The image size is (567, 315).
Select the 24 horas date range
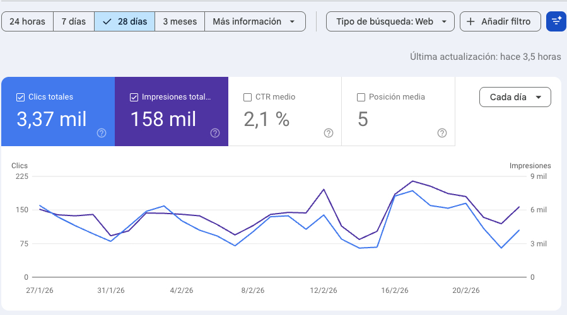click(x=28, y=21)
